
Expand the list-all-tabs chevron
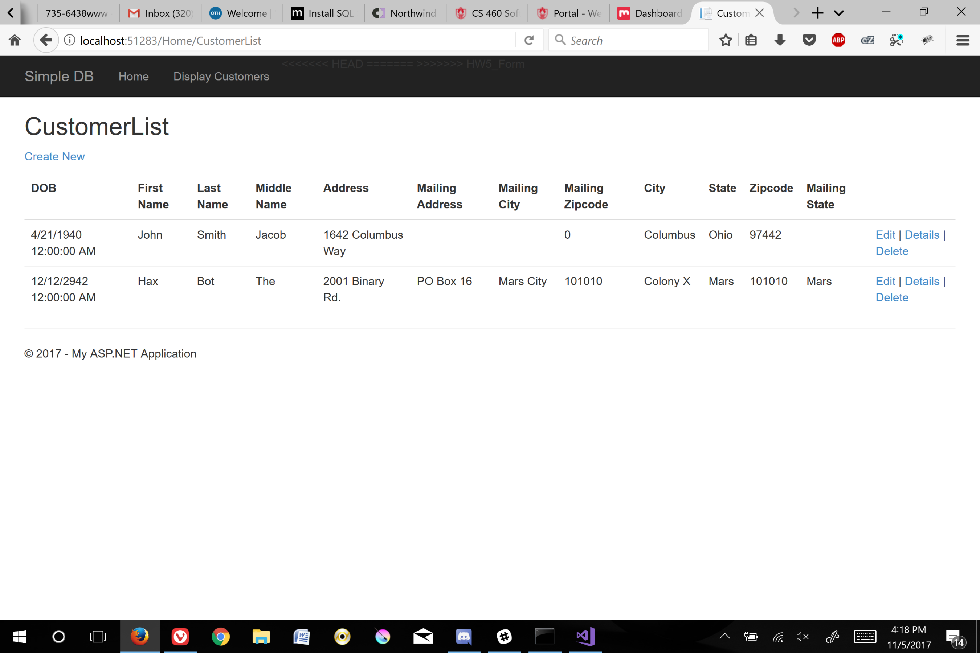click(x=839, y=12)
